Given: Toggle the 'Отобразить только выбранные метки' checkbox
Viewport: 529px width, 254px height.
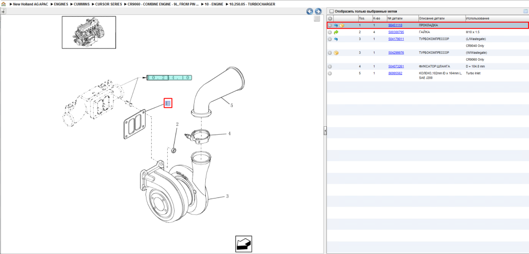Looking at the screenshot, I should point(331,11).
